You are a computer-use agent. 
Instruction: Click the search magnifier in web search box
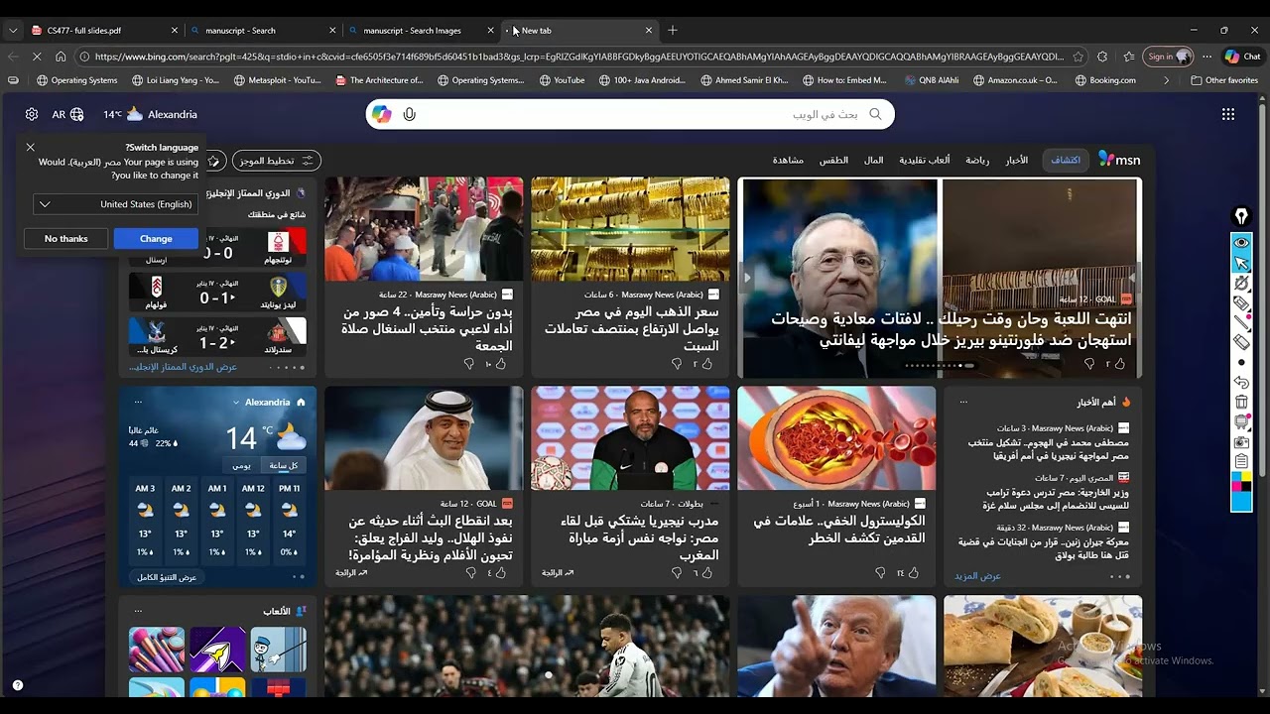875,114
